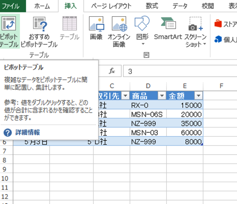Screen dimensions: 237x204
Task: Click the 金額 table header cell
Action: coord(185,95)
